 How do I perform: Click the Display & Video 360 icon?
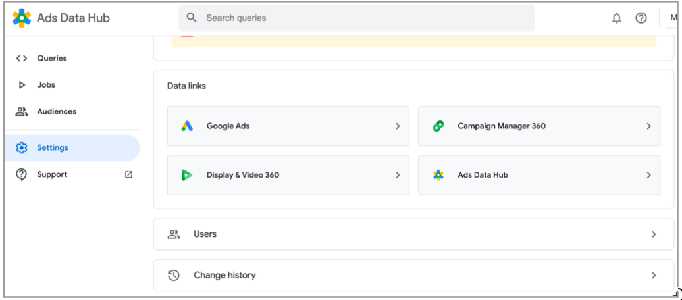(x=188, y=175)
